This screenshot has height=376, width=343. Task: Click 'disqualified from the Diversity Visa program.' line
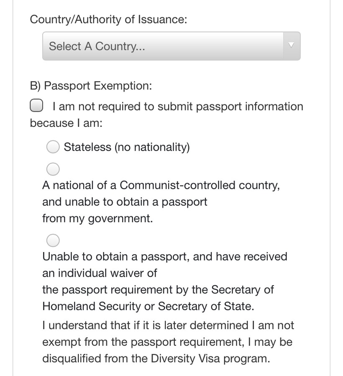(x=156, y=359)
